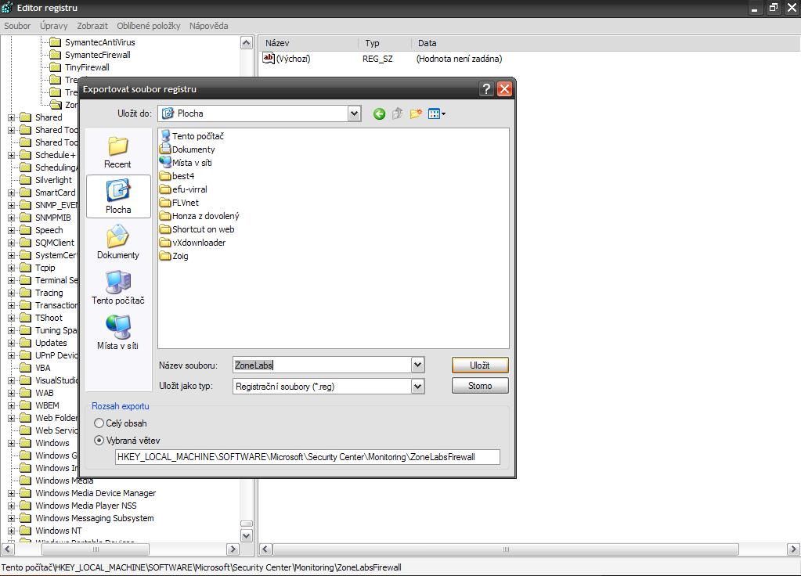Viewport: 801px width, 576px height.
Task: Open Místa v síti in places bar
Action: (x=118, y=333)
